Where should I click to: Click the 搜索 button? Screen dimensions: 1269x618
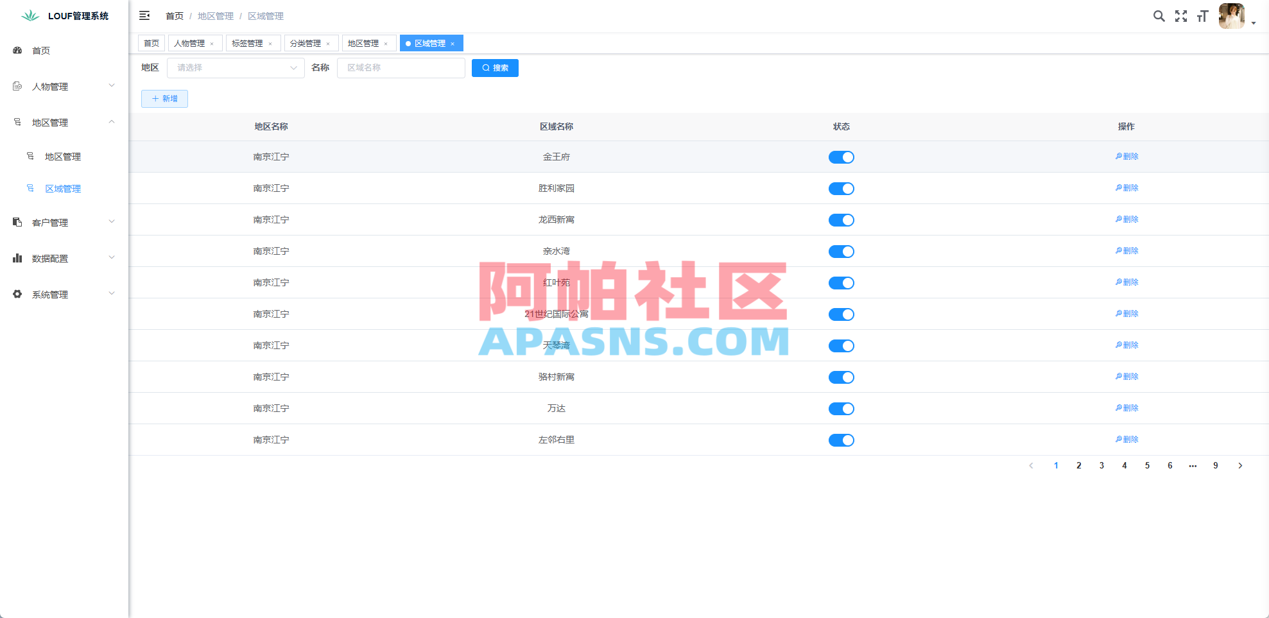click(495, 68)
